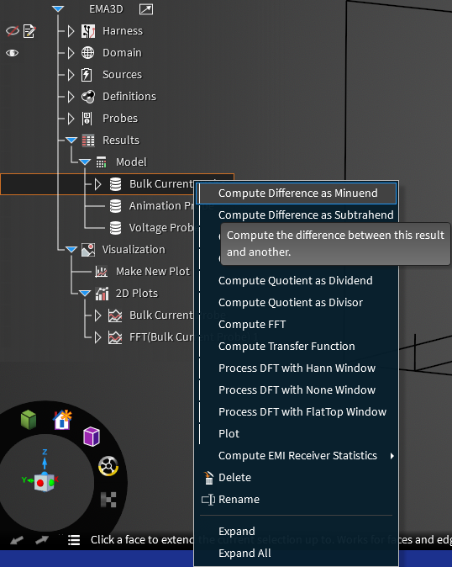
Task: Toggle the hidden eye icon beside Harness
Action: tap(13, 31)
